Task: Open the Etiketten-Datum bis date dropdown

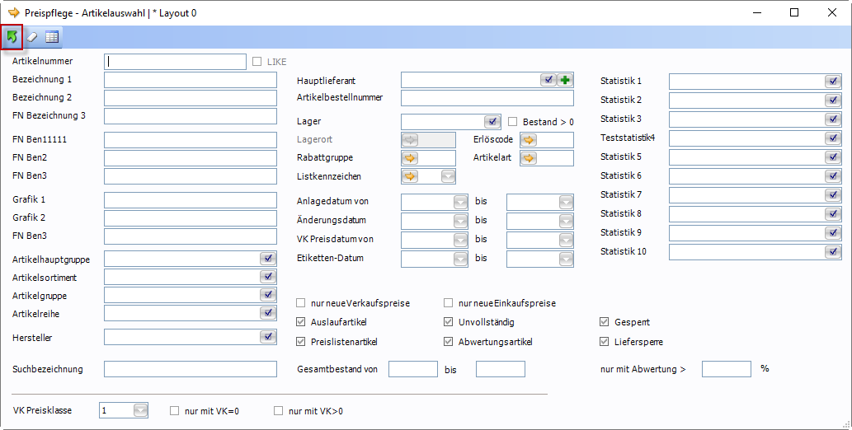Action: pyautogui.click(x=566, y=259)
